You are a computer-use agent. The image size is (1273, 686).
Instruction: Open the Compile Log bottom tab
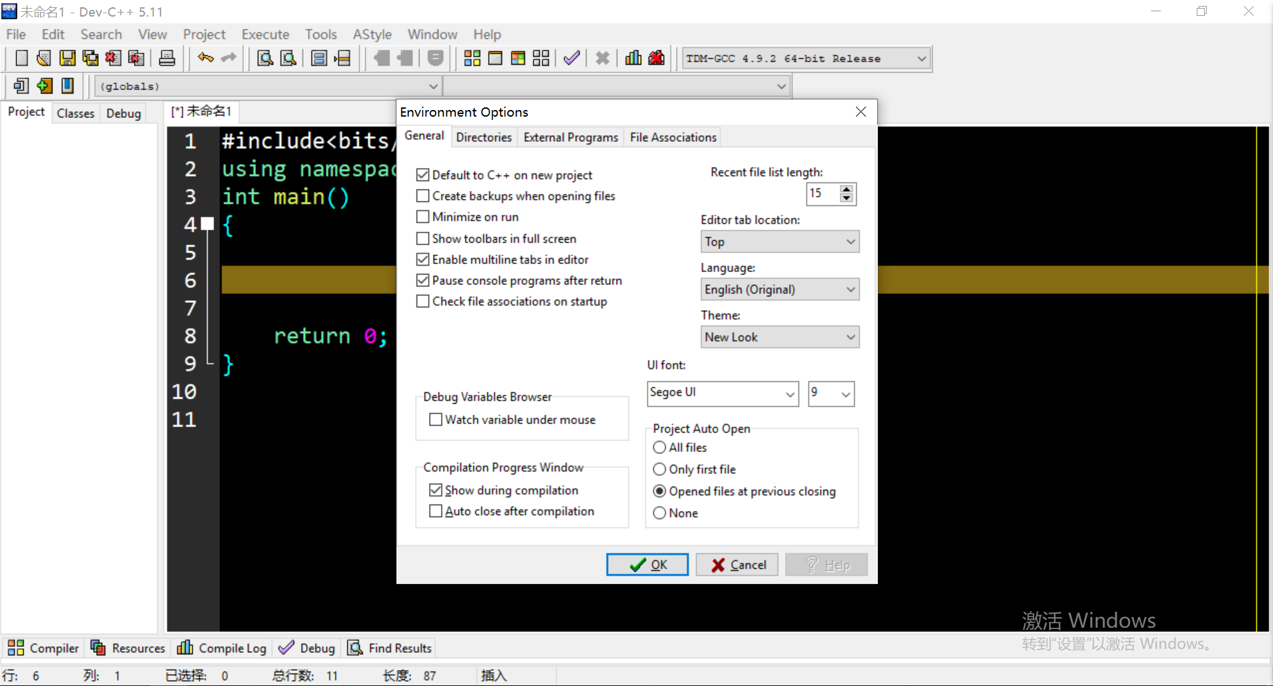click(x=222, y=648)
